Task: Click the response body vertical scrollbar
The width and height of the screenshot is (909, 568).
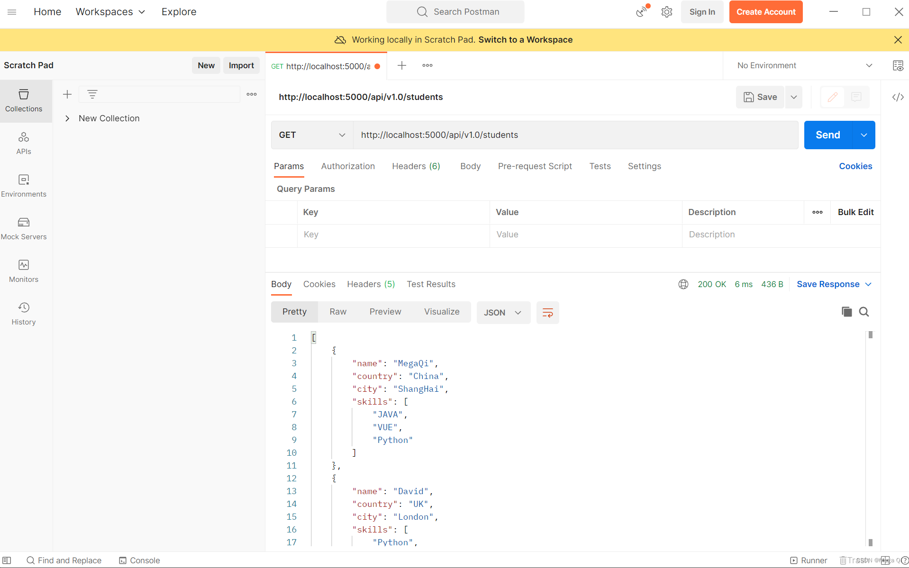Action: [870, 438]
